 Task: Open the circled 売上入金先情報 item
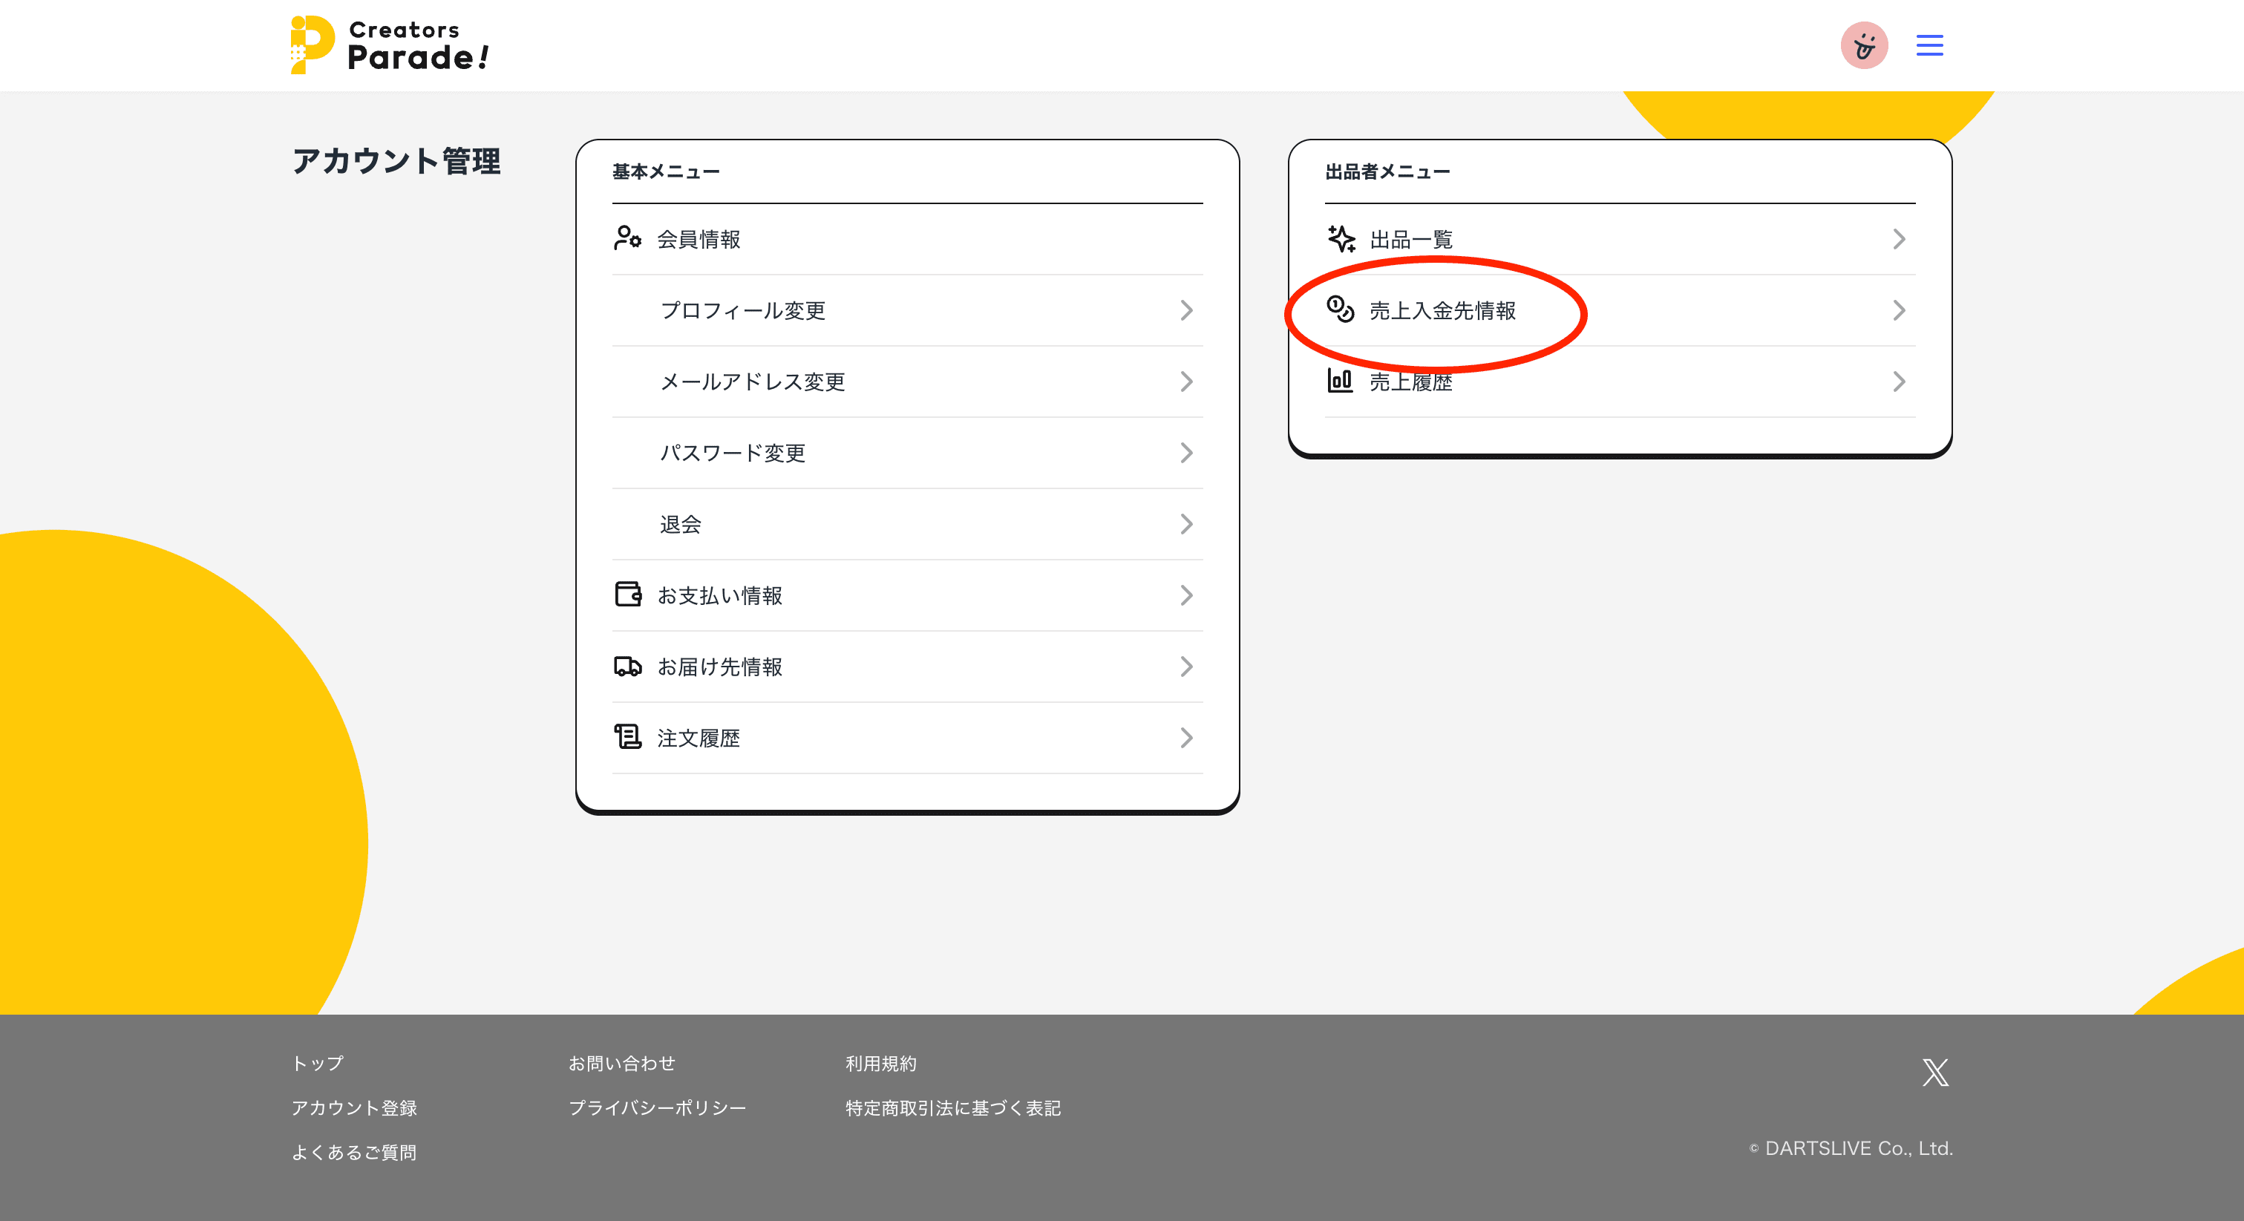coord(1442,310)
